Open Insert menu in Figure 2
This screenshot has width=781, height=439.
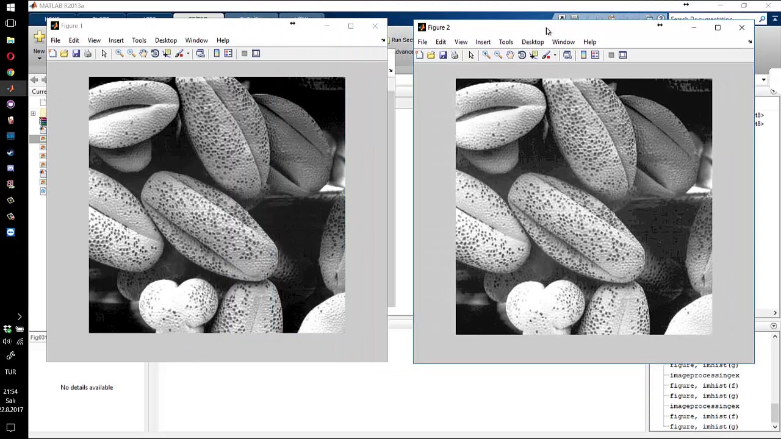pos(483,42)
